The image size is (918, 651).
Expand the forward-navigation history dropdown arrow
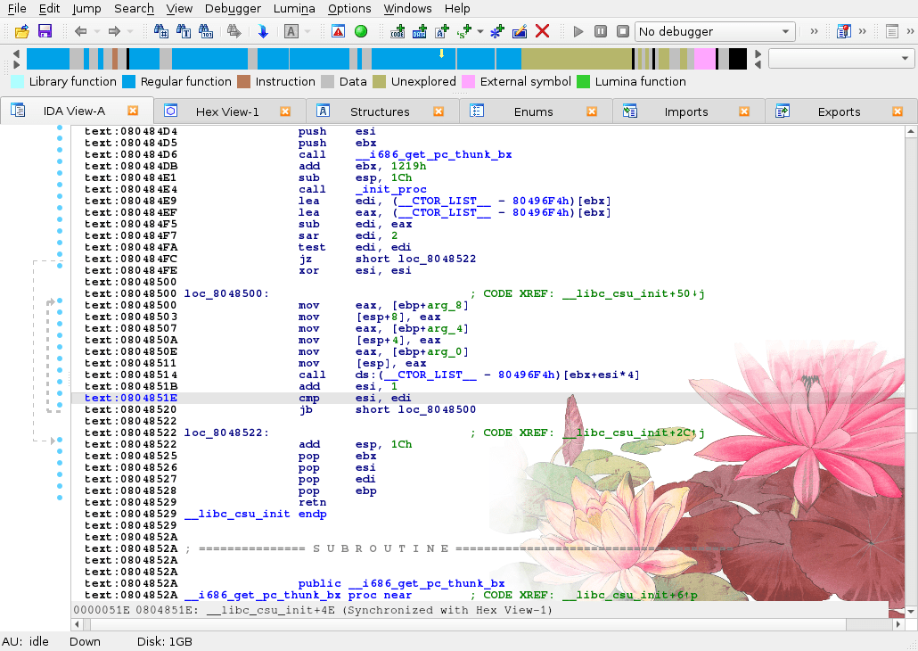pos(128,29)
